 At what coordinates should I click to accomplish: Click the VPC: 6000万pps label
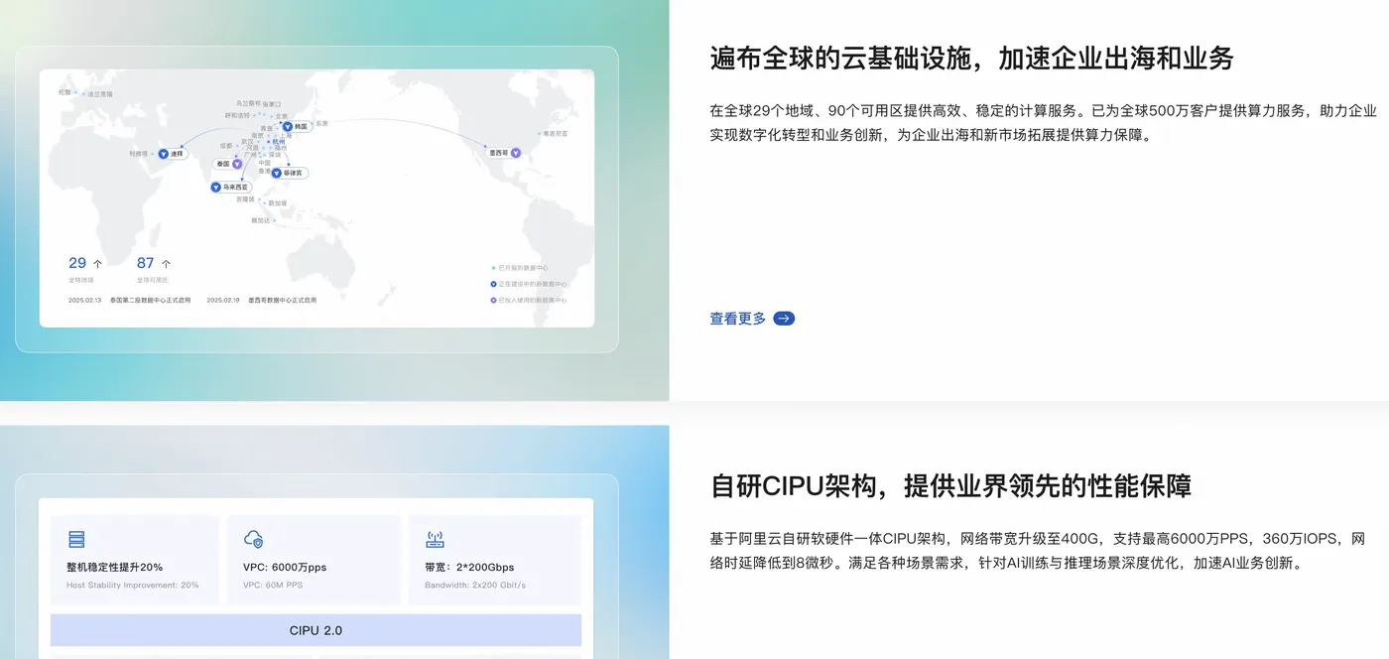click(x=285, y=567)
